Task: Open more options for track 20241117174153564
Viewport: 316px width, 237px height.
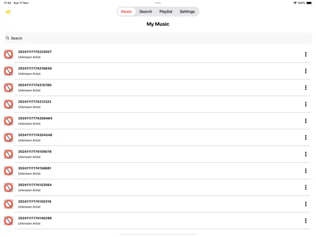Action: [306, 187]
